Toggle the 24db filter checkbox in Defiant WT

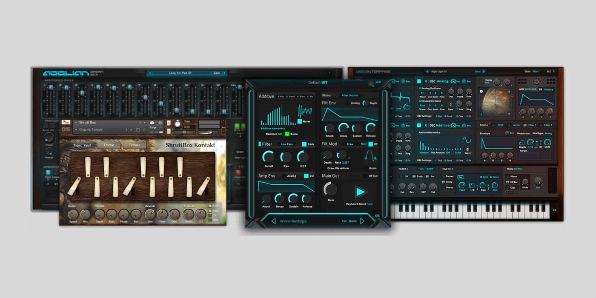(x=304, y=144)
